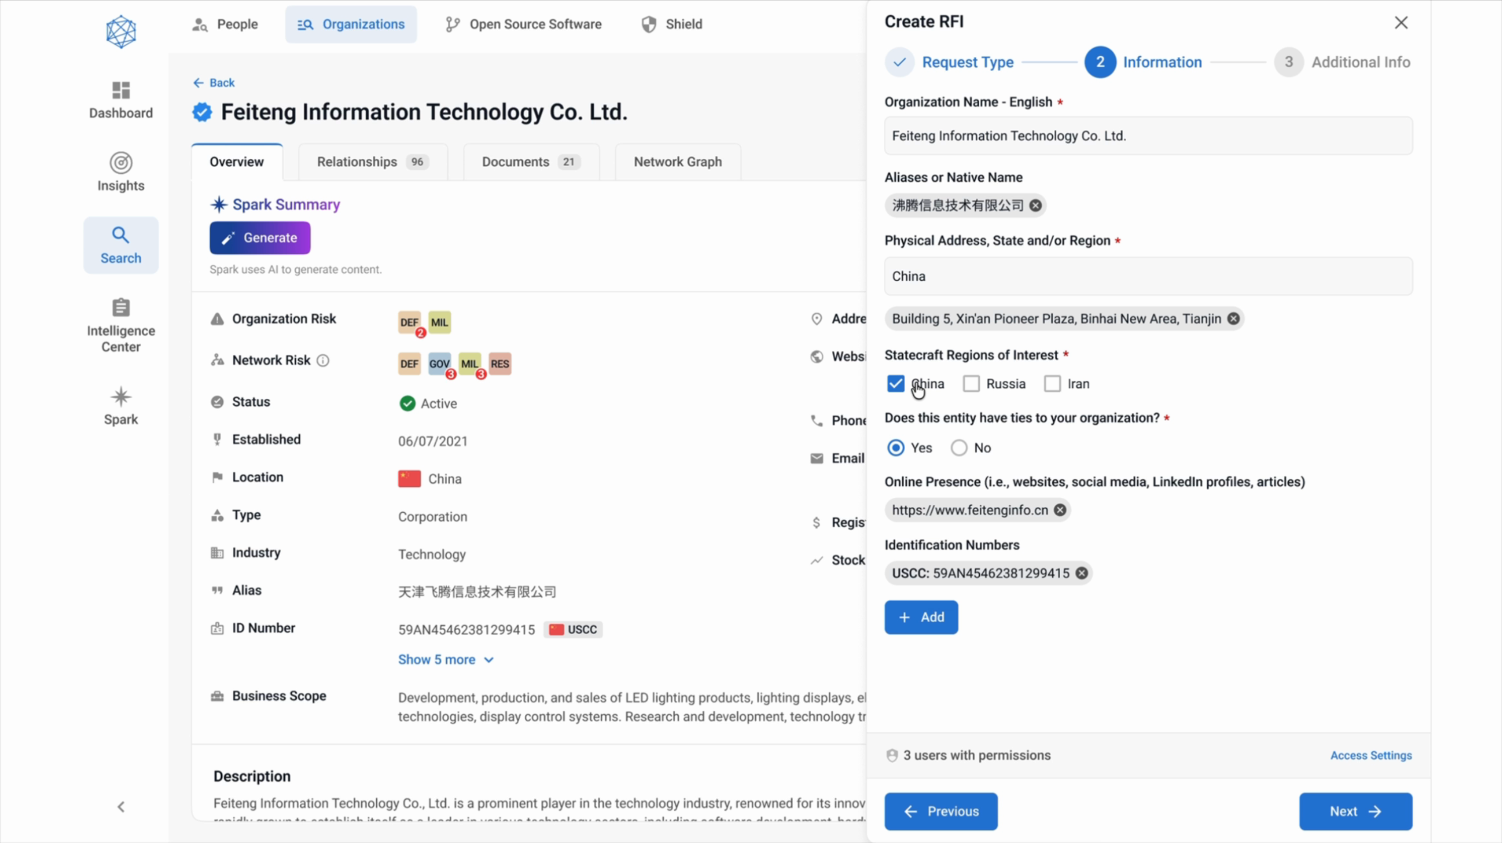This screenshot has height=843, width=1502.
Task: Go to the Request Type step
Action: pyautogui.click(x=950, y=62)
